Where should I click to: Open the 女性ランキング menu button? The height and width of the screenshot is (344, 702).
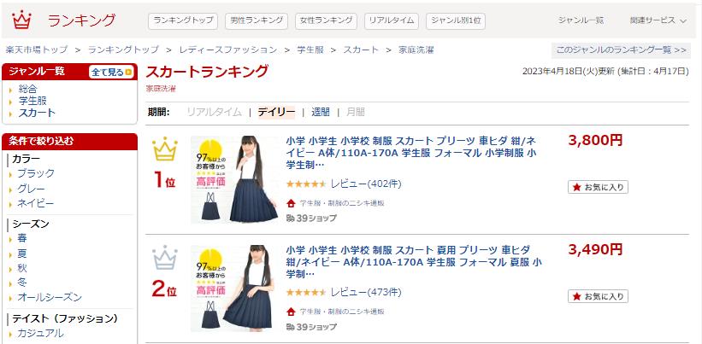326,20
